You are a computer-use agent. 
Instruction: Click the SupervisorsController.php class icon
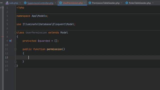25,3
